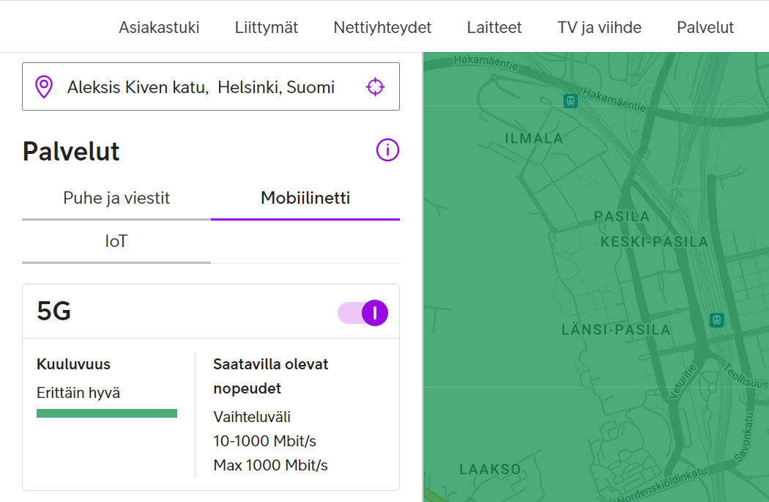Click the Aleksis Kiven katu address field
Screen dimensions: 769x502
coord(201,87)
